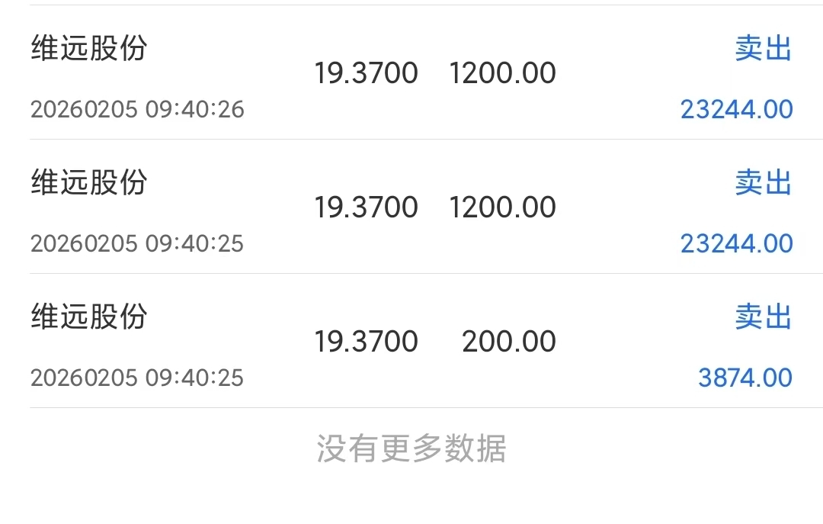Tap the 没有更多数据 footer text
Image resolution: width=823 pixels, height=524 pixels.
(411, 449)
